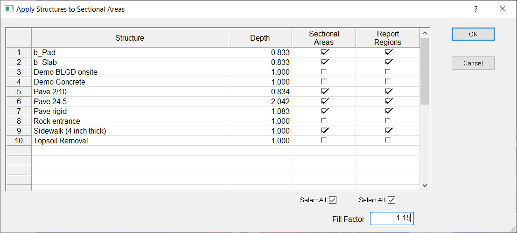Click the application icon in title bar
The height and width of the screenshot is (233, 517).
point(9,9)
